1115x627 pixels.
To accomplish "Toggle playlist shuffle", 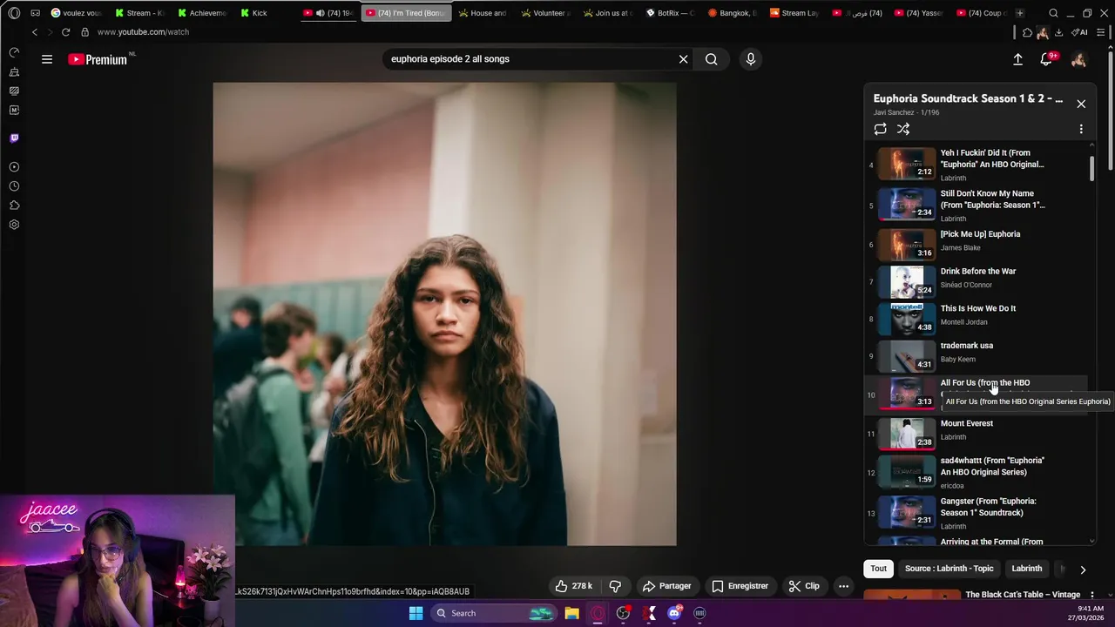I will (x=903, y=129).
